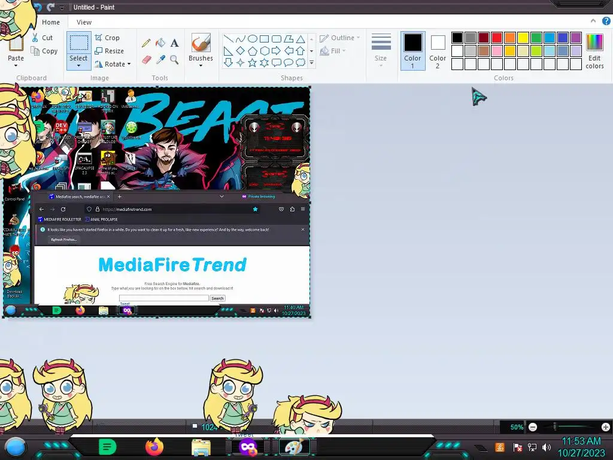Image resolution: width=613 pixels, height=460 pixels.
Task: Pick the Rounded rectangular callout shape
Action: (277, 62)
